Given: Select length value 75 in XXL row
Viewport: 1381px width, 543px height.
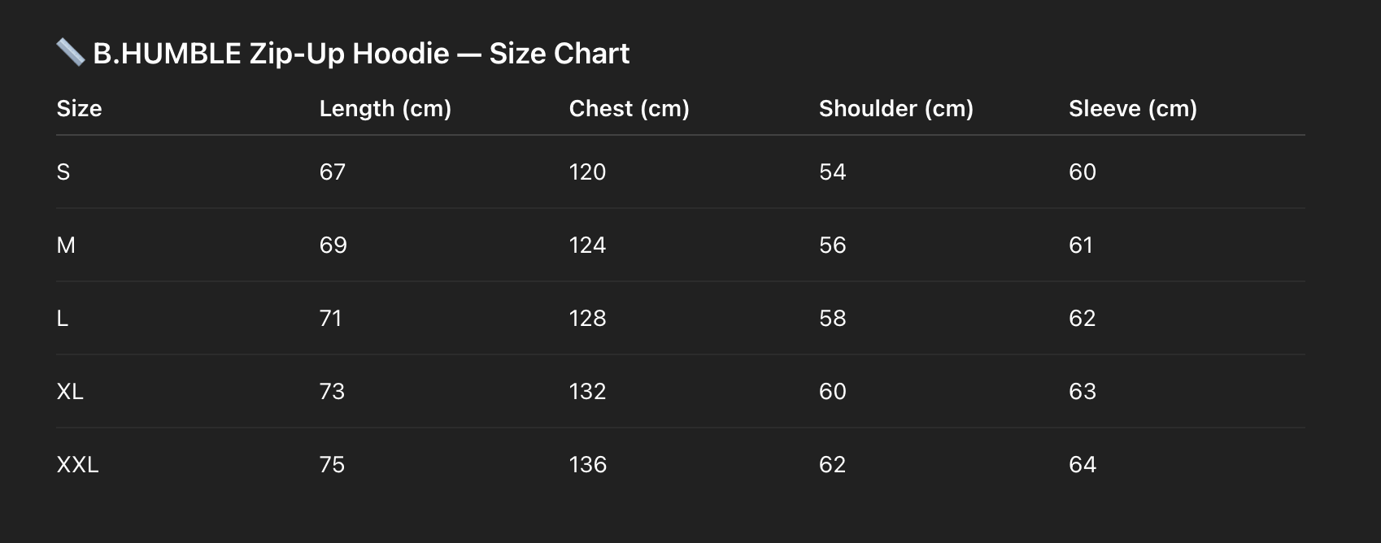Looking at the screenshot, I should [332, 464].
